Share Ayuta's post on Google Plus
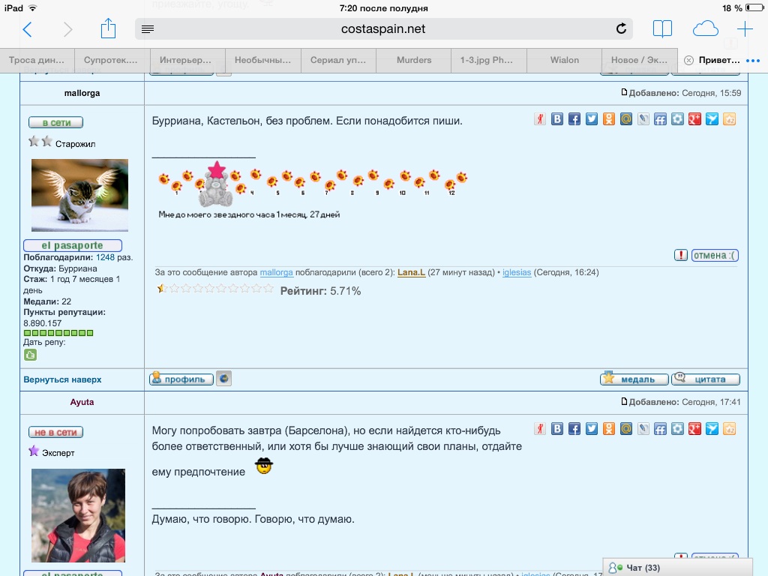This screenshot has width=768, height=576. (695, 429)
